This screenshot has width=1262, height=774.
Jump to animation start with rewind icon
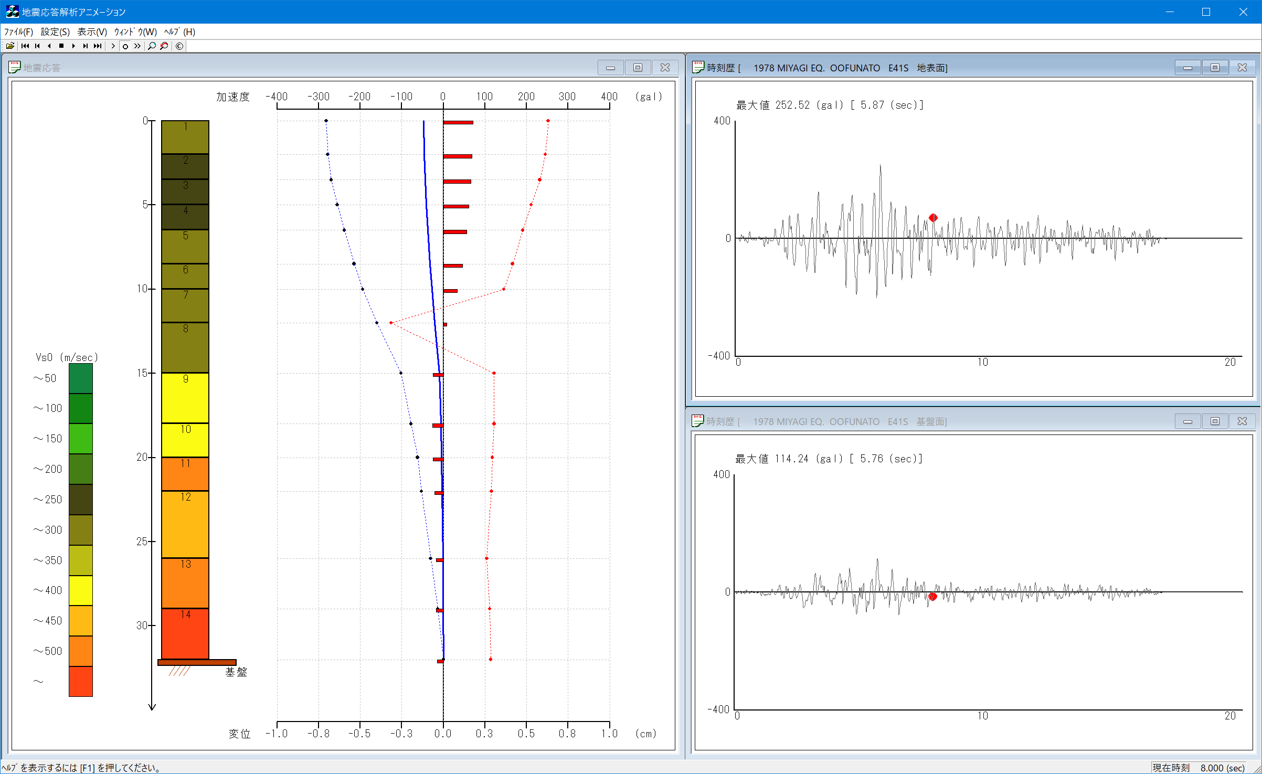(x=25, y=46)
